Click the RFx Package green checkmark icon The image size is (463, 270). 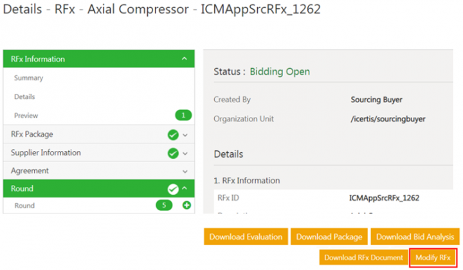pos(172,135)
